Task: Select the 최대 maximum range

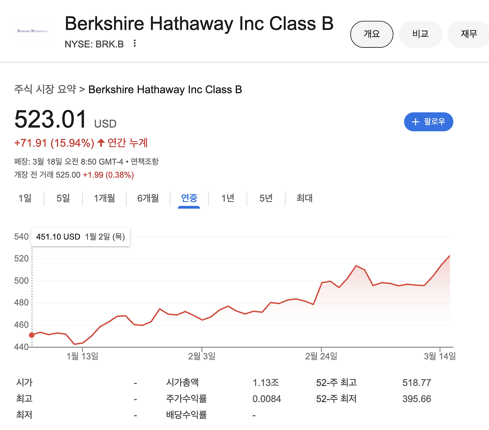Action: point(304,198)
